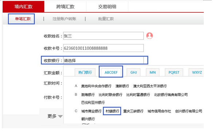Click the payee contact person icon

pos(149,36)
